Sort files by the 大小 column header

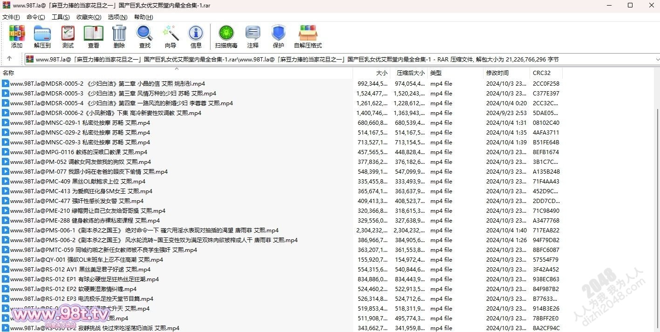(371, 73)
